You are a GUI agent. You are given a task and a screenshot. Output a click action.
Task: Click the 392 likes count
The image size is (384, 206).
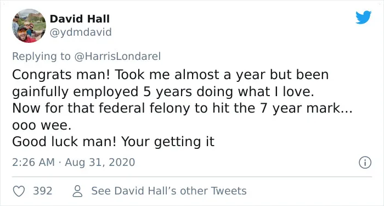[x=43, y=191]
